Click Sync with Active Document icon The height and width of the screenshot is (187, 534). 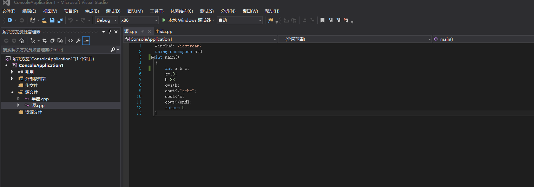point(45,41)
